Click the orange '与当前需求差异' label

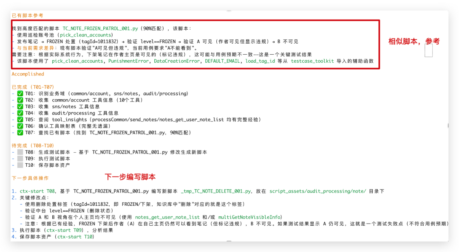pos(35,48)
